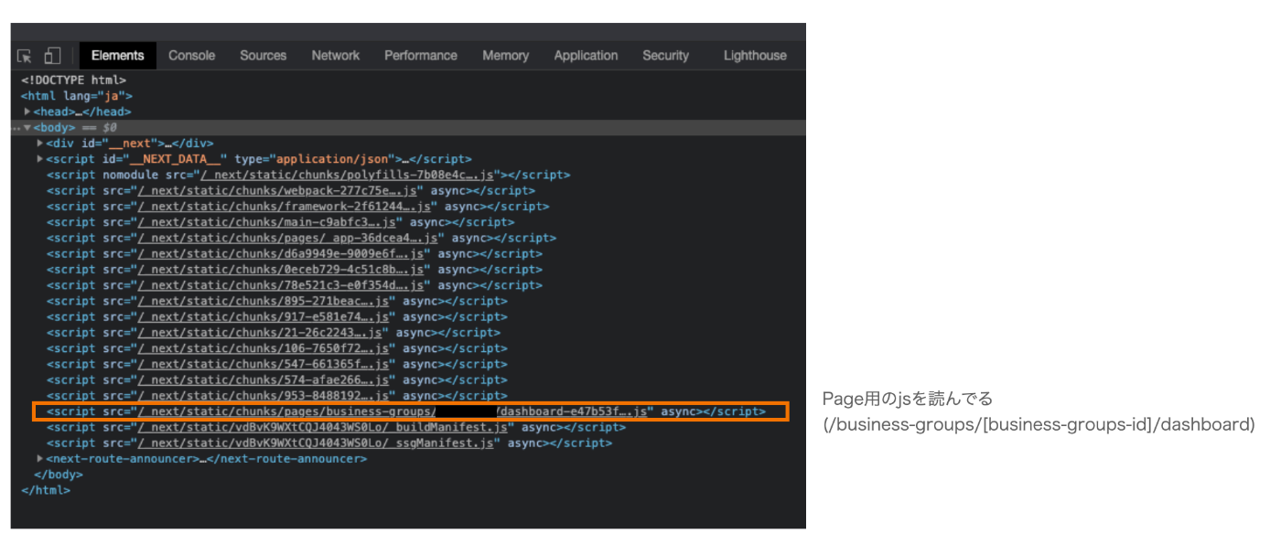Open the ellipsis actions beside the body row
Image resolution: width=1281 pixels, height=555 pixels.
[16, 128]
